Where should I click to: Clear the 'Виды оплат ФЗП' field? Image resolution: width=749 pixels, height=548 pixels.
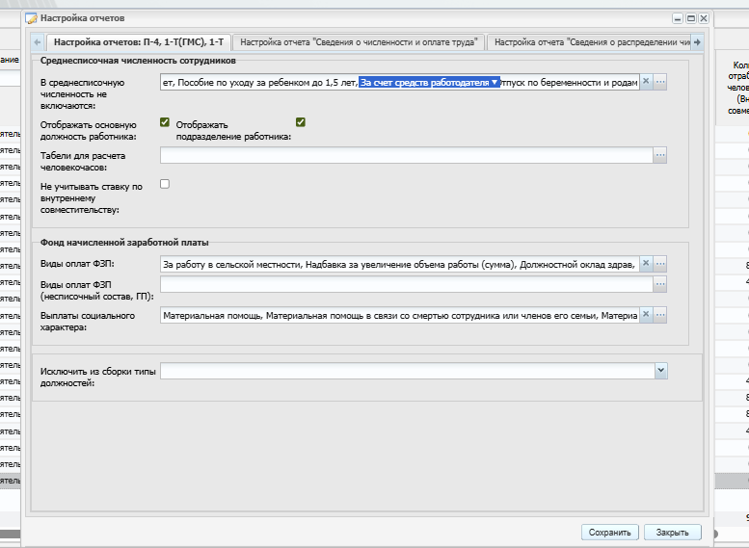point(646,264)
